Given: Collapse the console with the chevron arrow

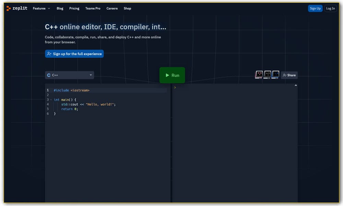Looking at the screenshot, I should pyautogui.click(x=295, y=85).
